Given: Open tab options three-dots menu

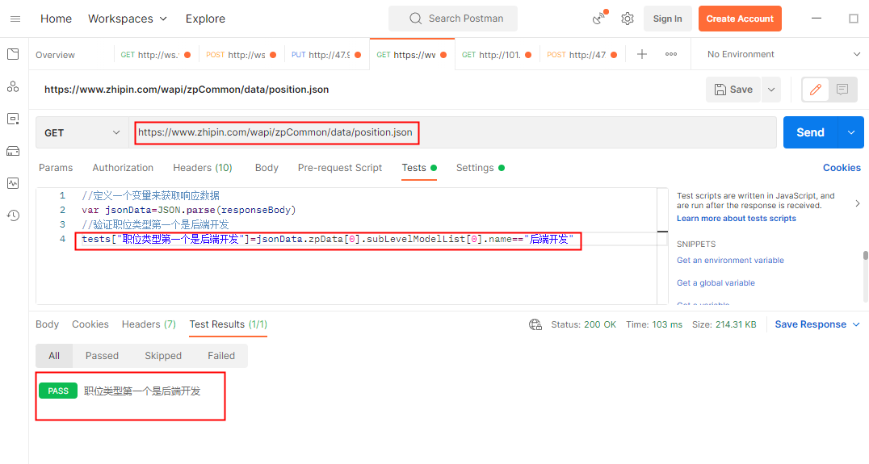Looking at the screenshot, I should pyautogui.click(x=671, y=54).
